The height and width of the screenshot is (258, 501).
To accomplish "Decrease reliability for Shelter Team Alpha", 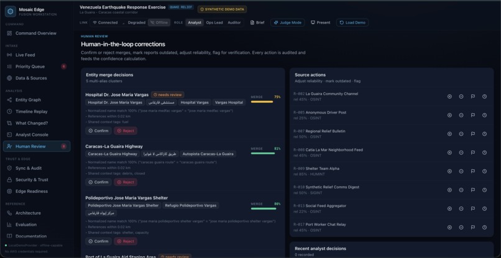I will click(461, 171).
